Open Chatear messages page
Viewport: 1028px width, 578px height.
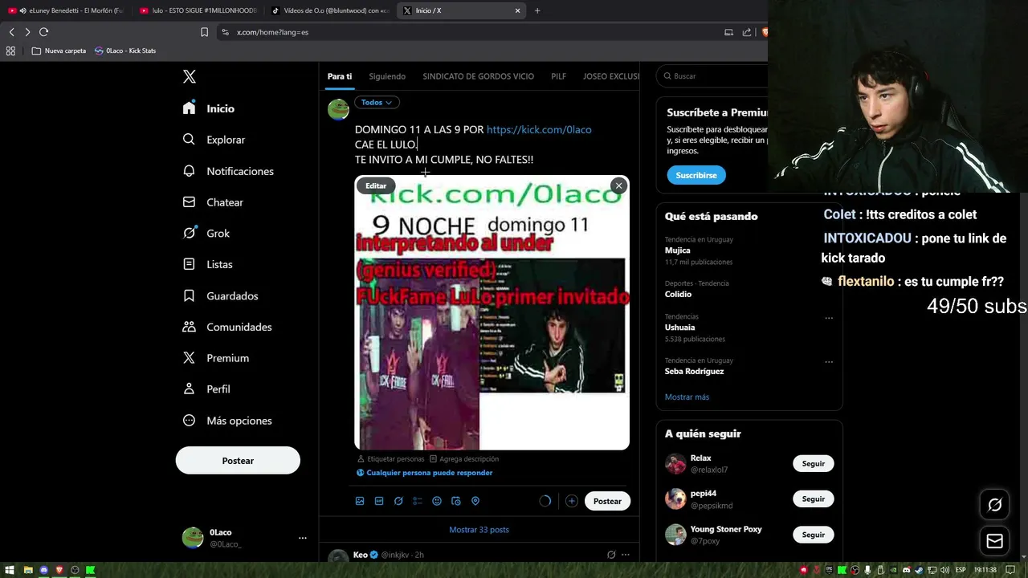[213, 202]
